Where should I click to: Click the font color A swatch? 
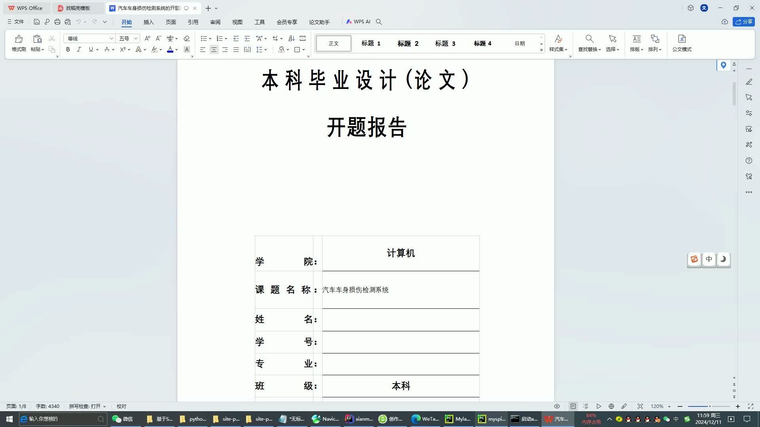170,49
